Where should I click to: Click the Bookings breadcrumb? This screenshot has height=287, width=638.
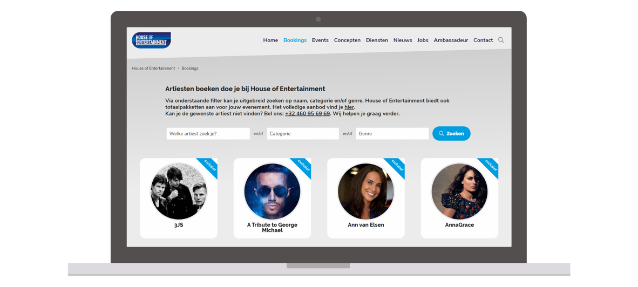190,69
